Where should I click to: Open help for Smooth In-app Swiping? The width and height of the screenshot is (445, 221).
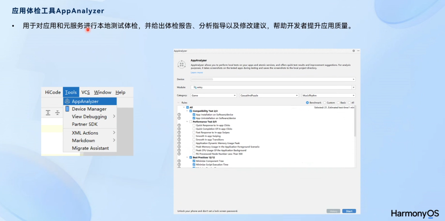point(179,136)
